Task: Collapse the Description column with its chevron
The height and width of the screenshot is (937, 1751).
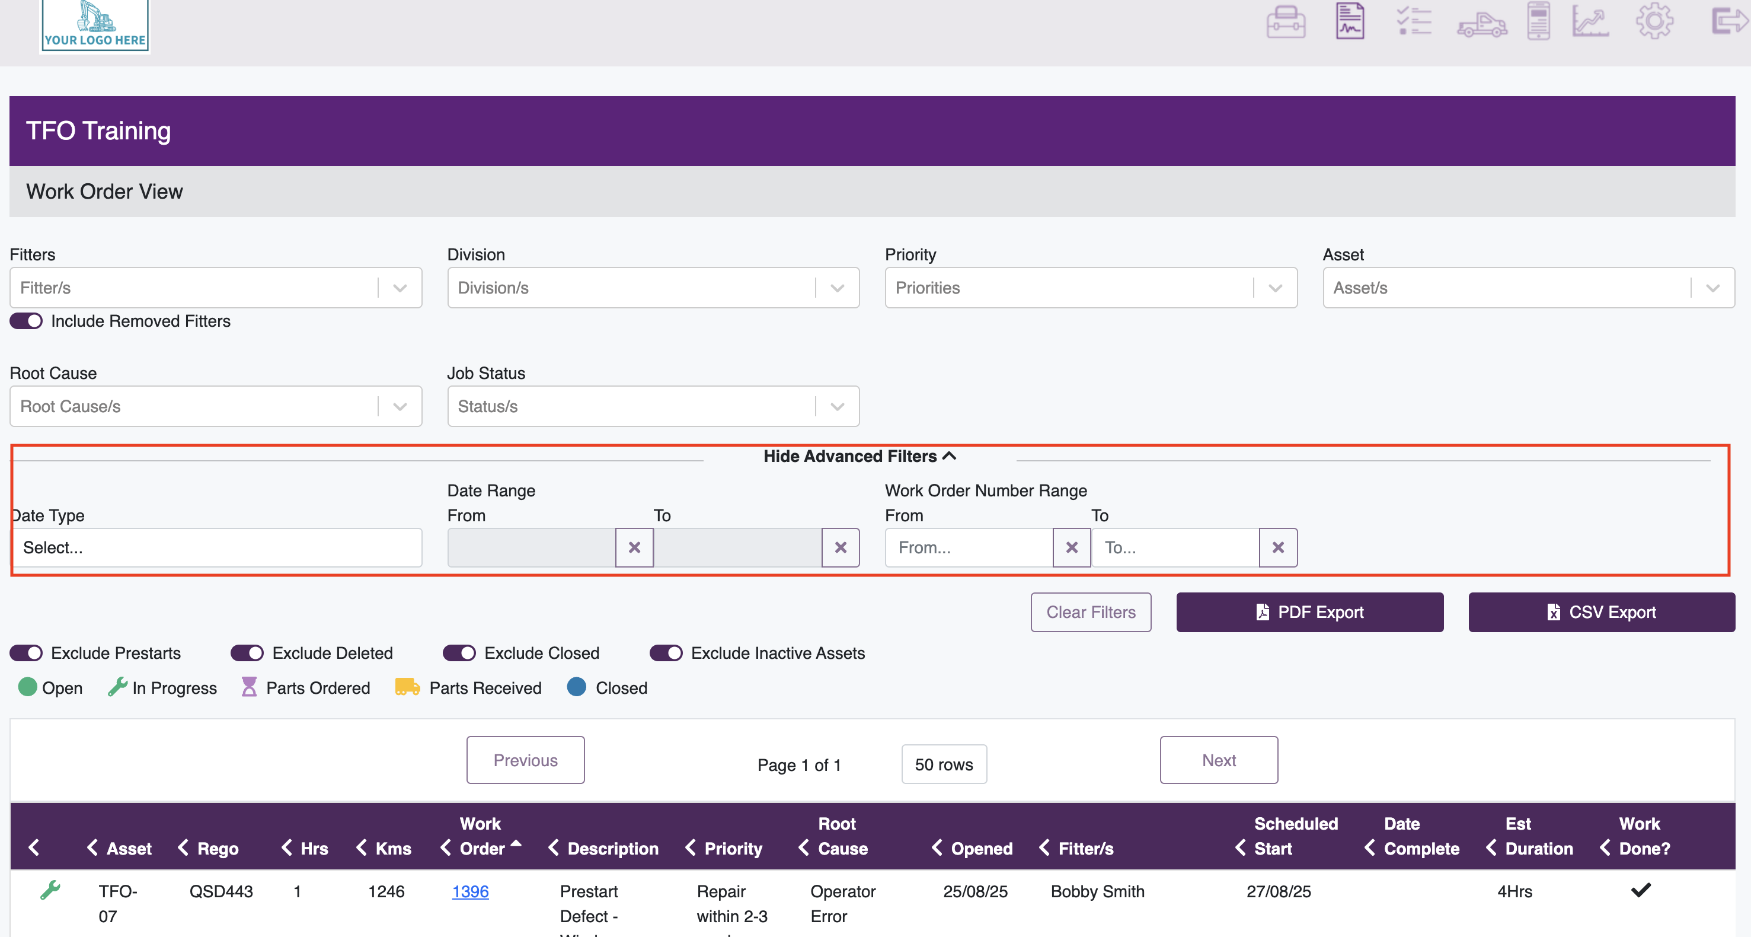Action: coord(553,847)
